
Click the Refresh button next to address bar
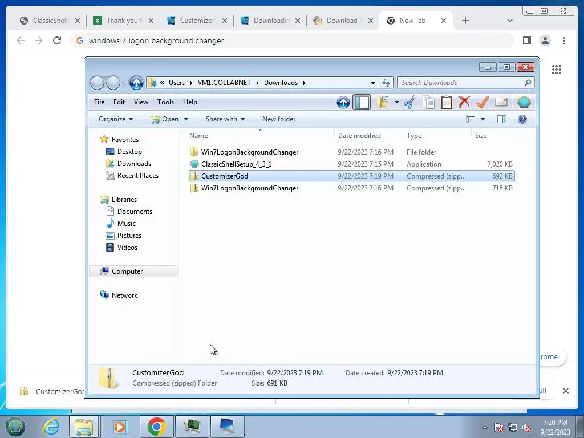[386, 83]
